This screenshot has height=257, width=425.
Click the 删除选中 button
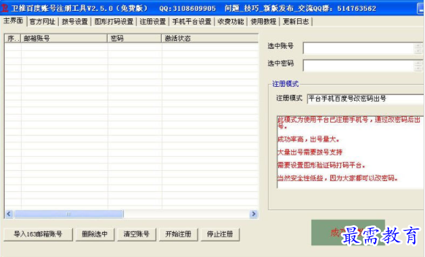(x=95, y=234)
